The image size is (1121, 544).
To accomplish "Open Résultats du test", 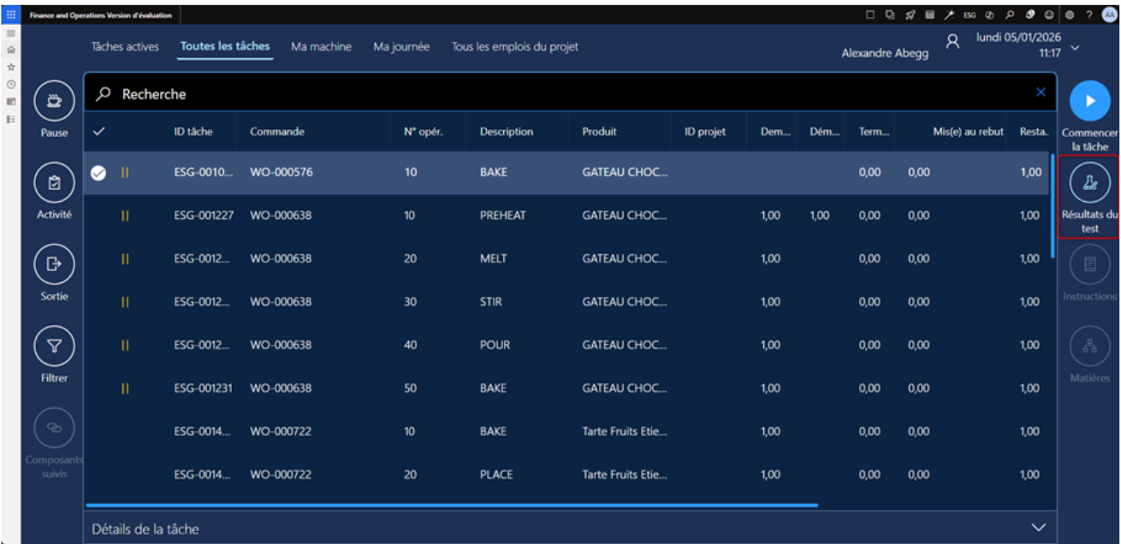I will [x=1088, y=181].
